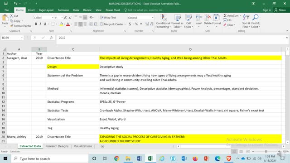
Task: Decrease font size with the small A icon
Action: click(x=70, y=18)
